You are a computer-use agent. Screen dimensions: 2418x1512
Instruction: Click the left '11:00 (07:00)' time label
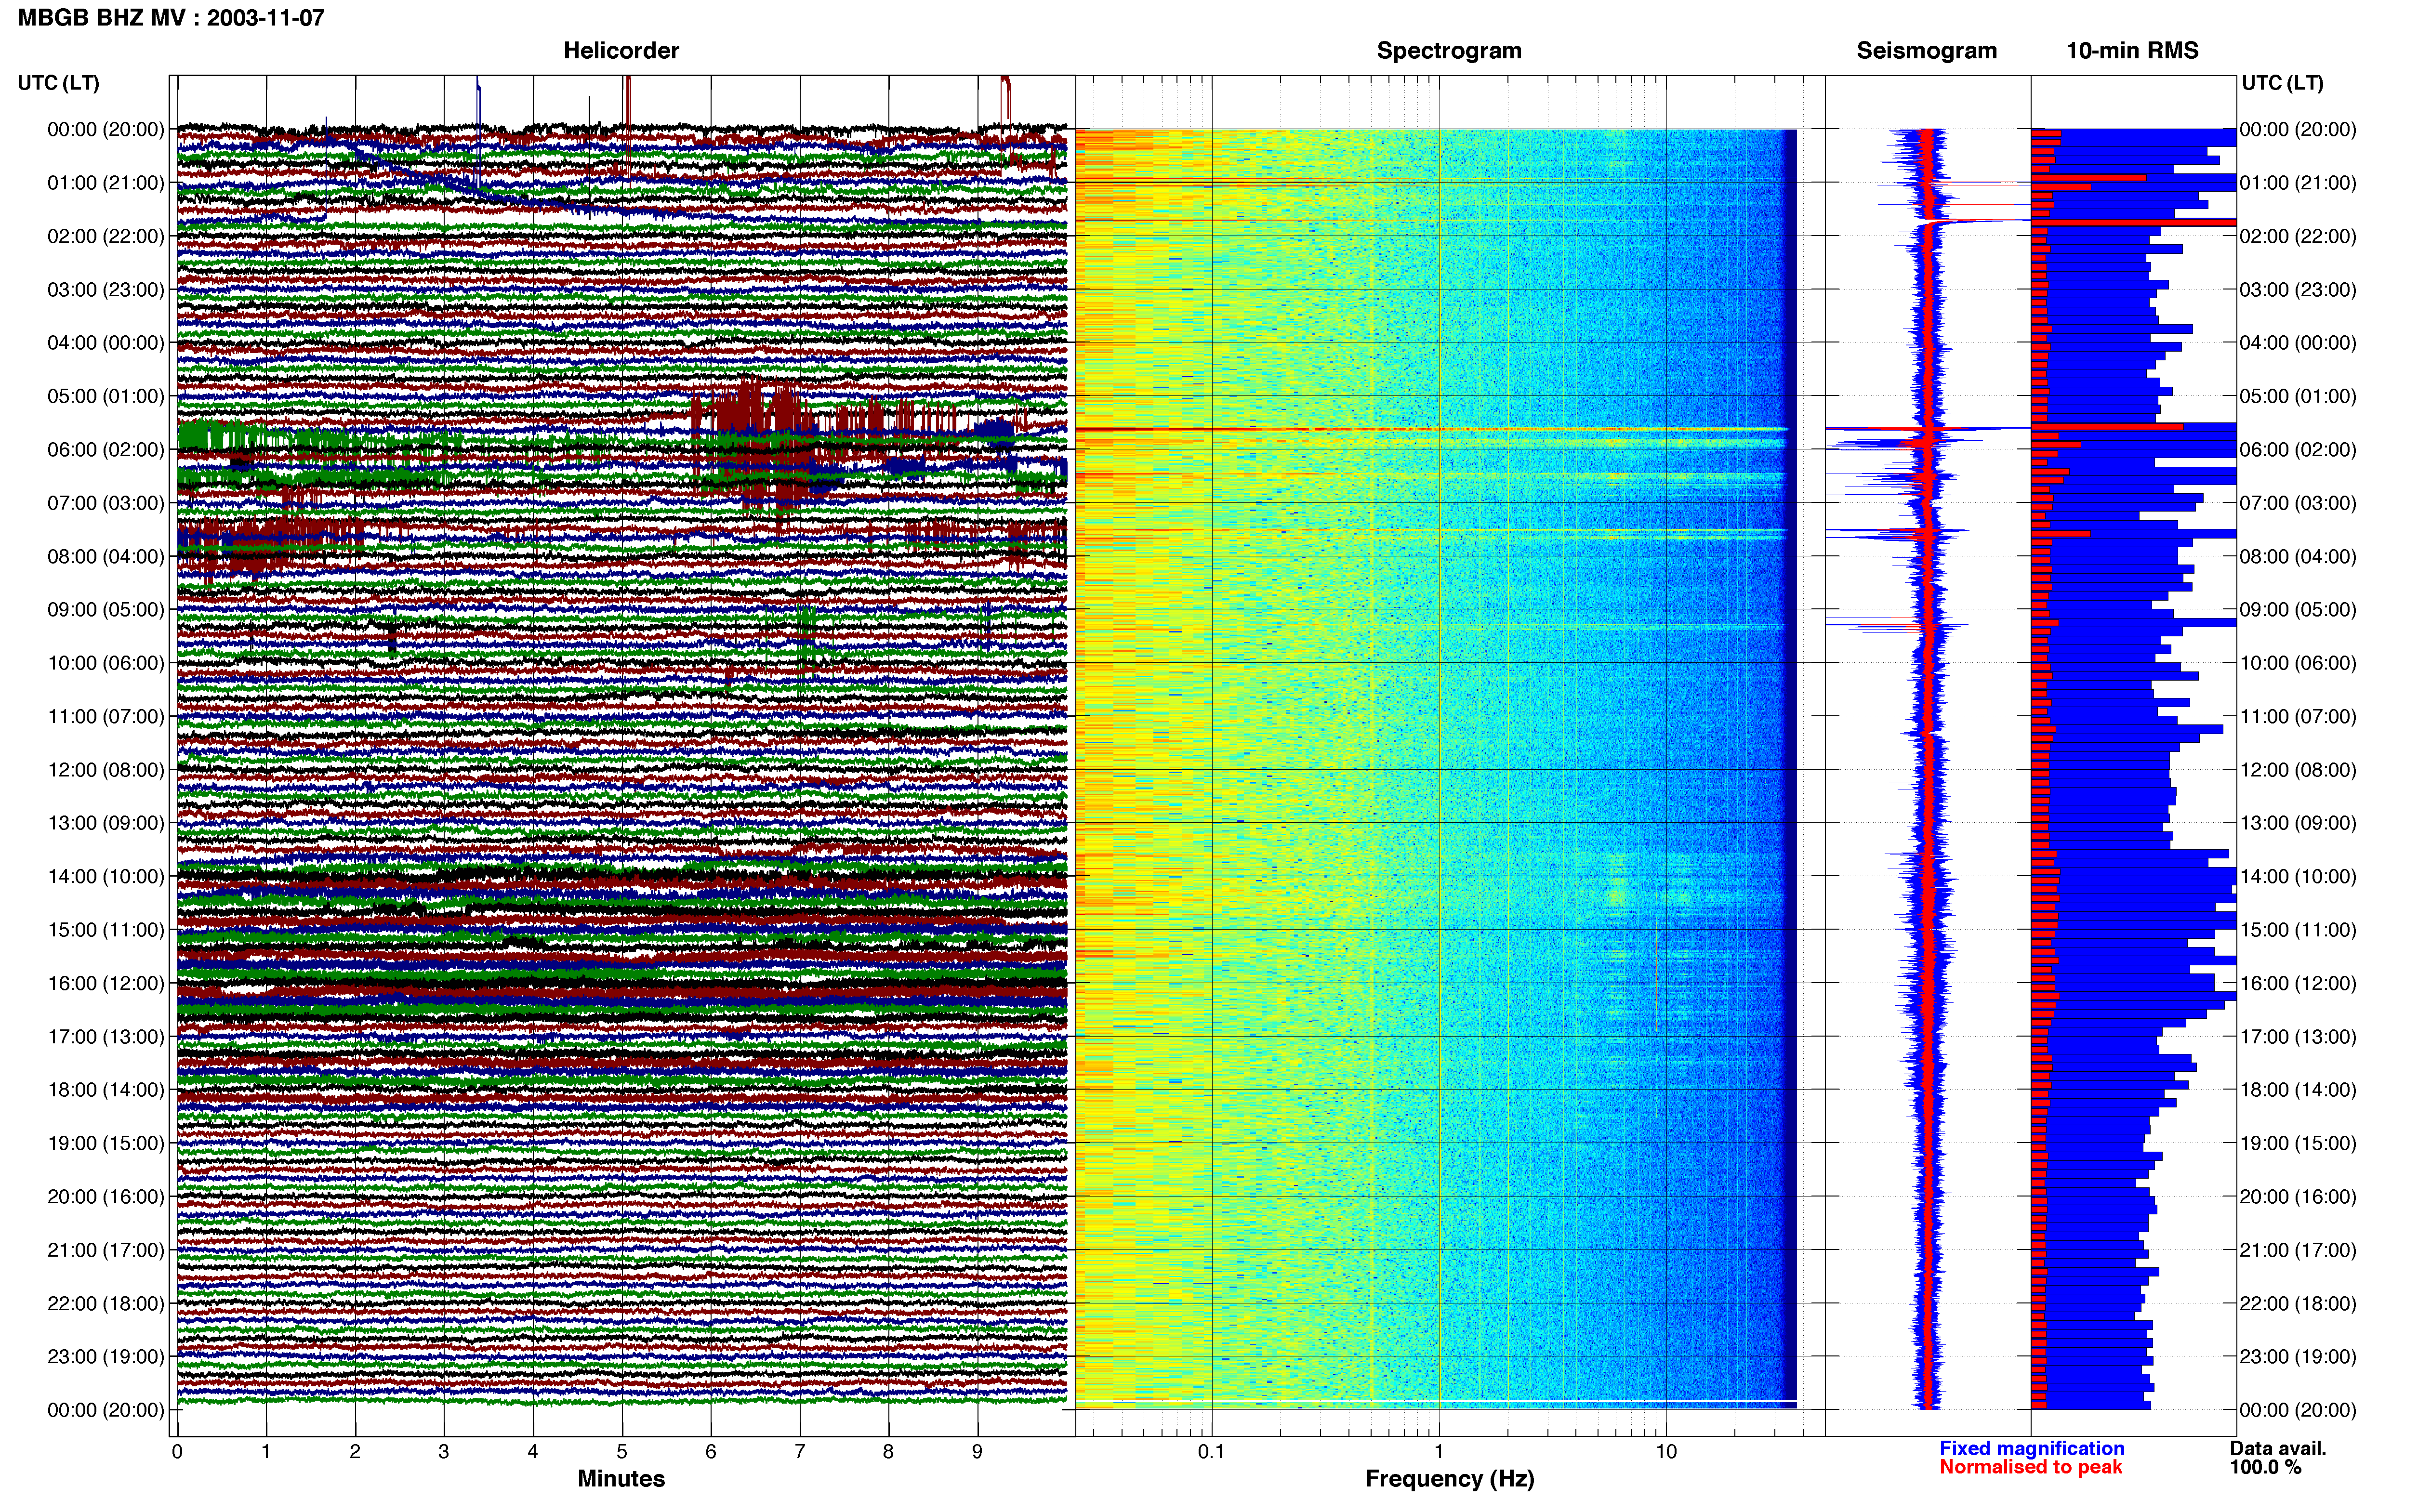pyautogui.click(x=106, y=716)
